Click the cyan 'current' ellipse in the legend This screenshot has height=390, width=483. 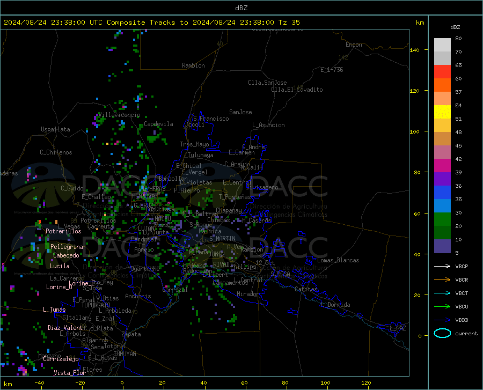442,333
